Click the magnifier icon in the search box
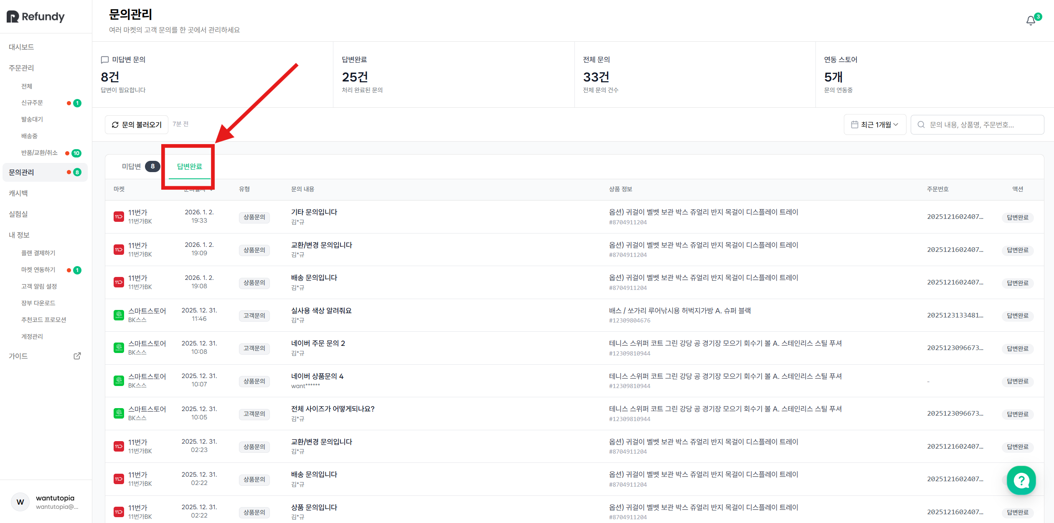This screenshot has width=1054, height=523. [921, 124]
